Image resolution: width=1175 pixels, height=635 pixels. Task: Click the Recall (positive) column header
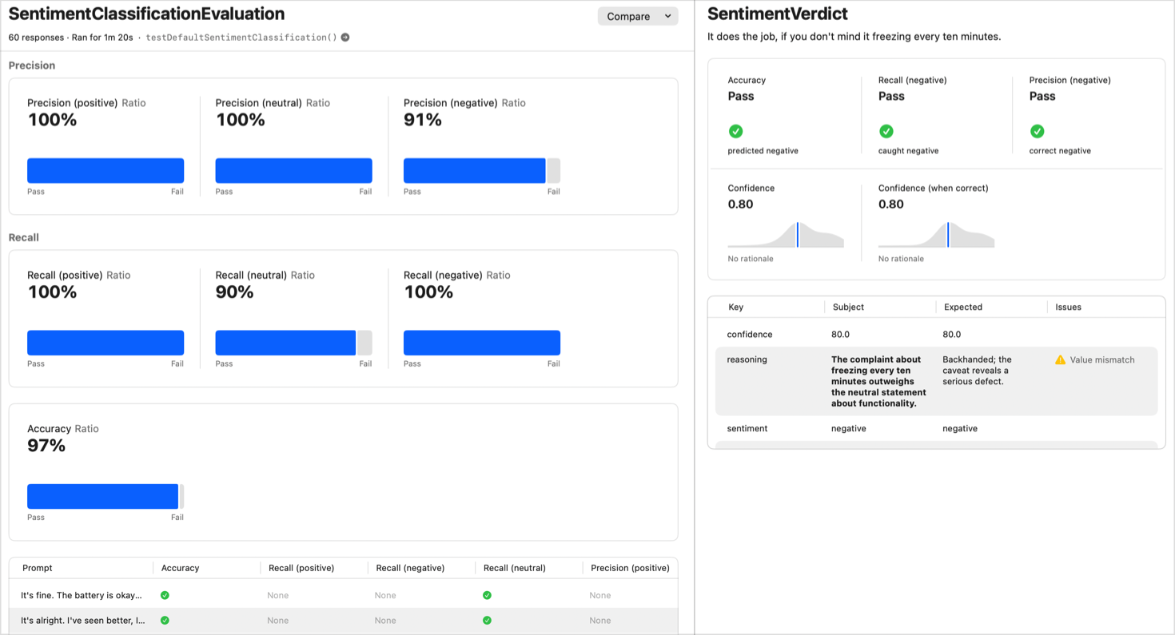tap(301, 568)
